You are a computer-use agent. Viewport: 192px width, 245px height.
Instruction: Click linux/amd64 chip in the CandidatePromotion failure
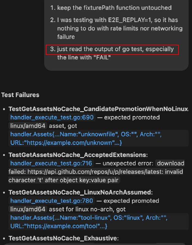coord(28,126)
